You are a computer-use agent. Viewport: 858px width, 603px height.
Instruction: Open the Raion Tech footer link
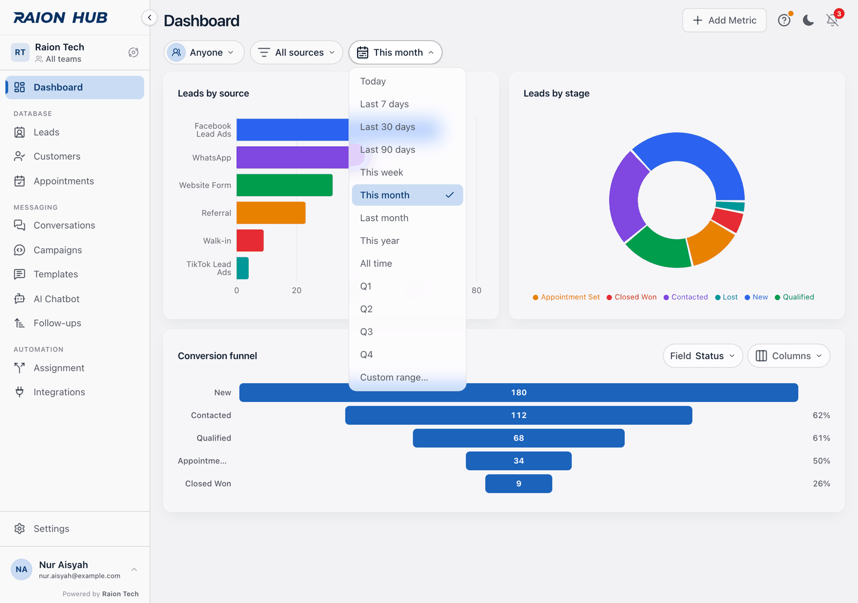(120, 594)
